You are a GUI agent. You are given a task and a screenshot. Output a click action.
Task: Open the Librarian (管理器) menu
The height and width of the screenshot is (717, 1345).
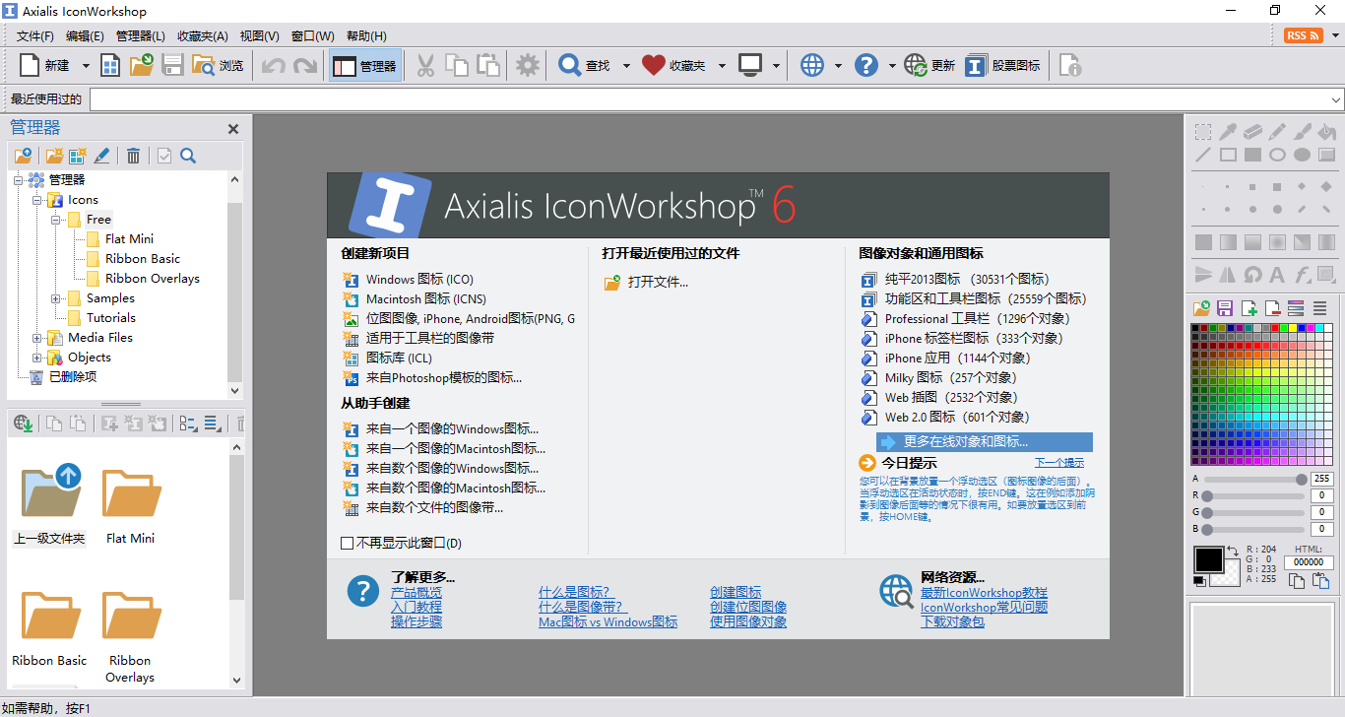(x=141, y=36)
